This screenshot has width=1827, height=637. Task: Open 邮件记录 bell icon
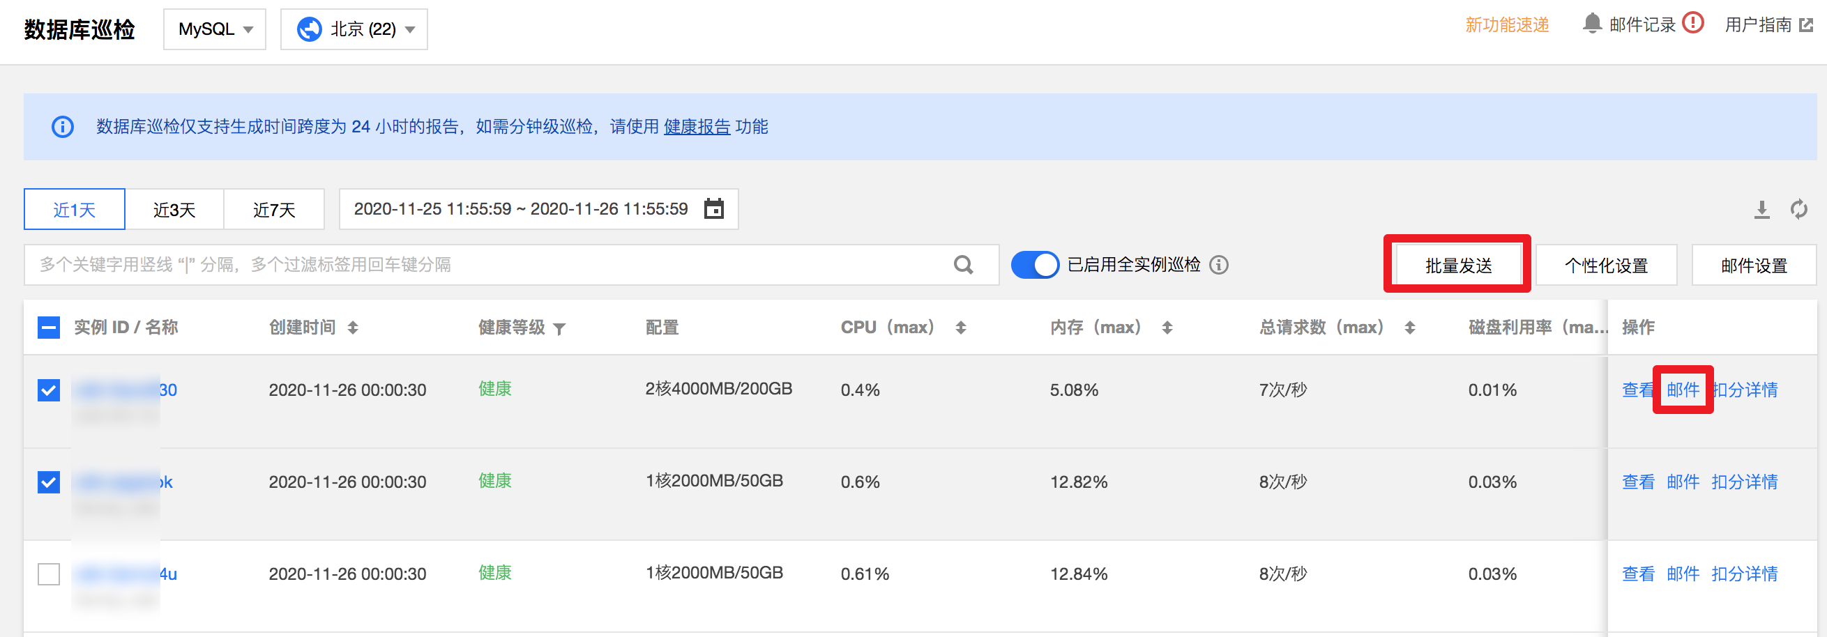[1592, 24]
